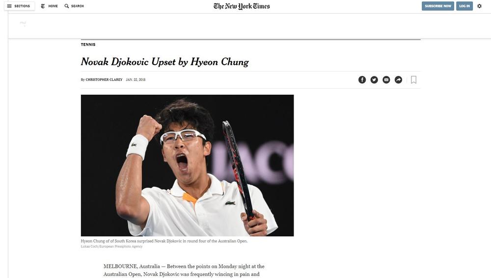Share article on Twitter

click(x=374, y=80)
